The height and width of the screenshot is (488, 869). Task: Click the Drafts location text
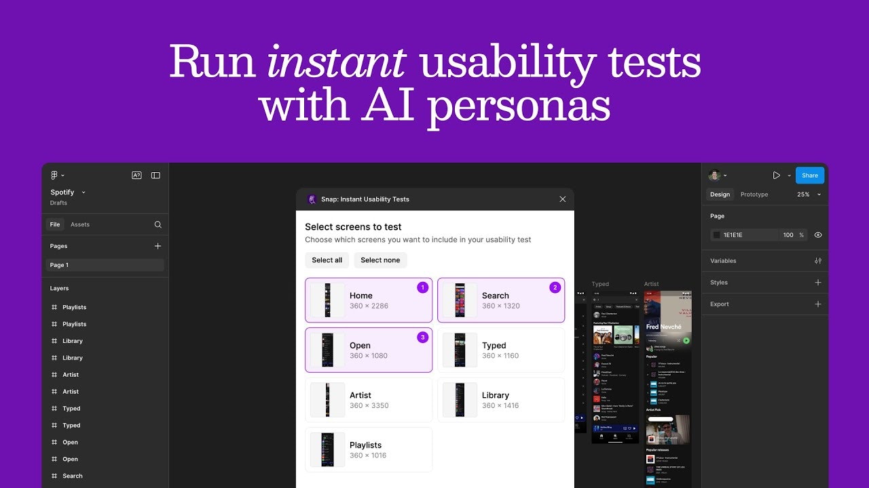[58, 203]
